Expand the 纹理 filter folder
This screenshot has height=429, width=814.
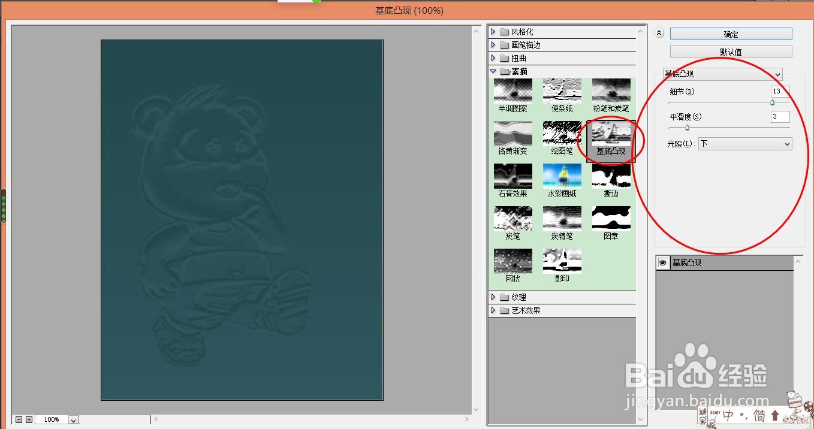493,297
